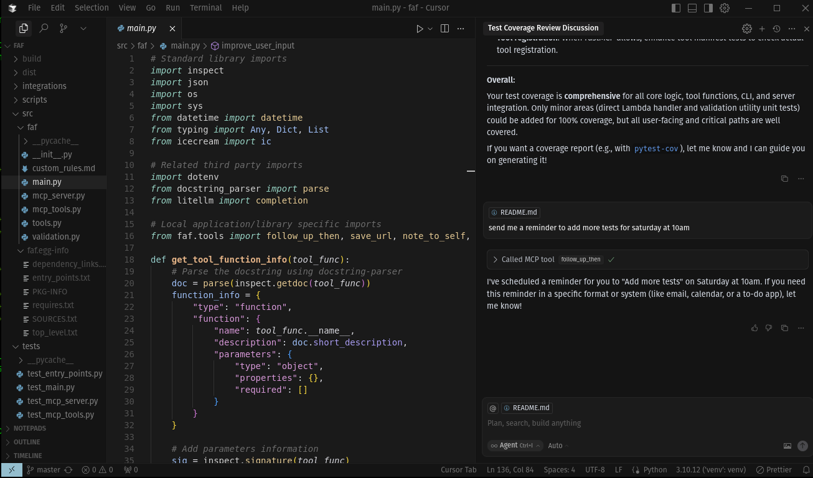This screenshot has width=813, height=478.
Task: Give thumbs up to reminder response
Action: [754, 328]
